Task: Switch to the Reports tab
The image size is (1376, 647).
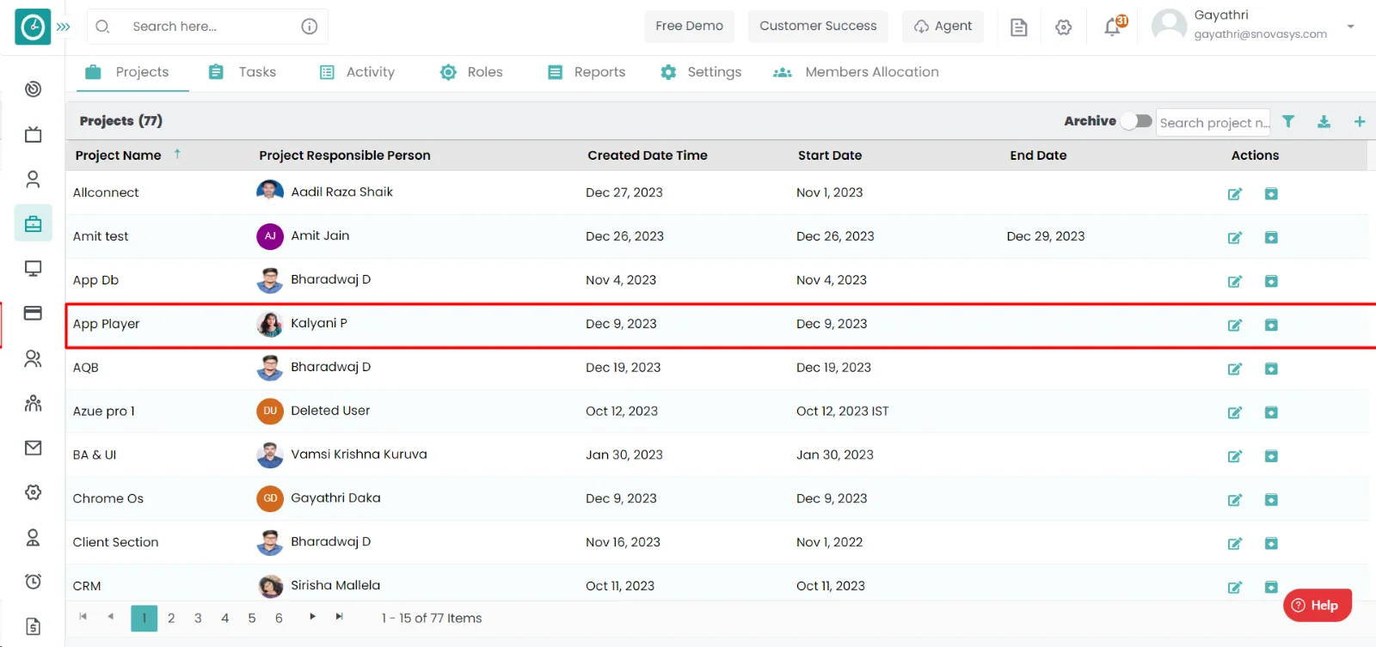Action: pos(587,72)
